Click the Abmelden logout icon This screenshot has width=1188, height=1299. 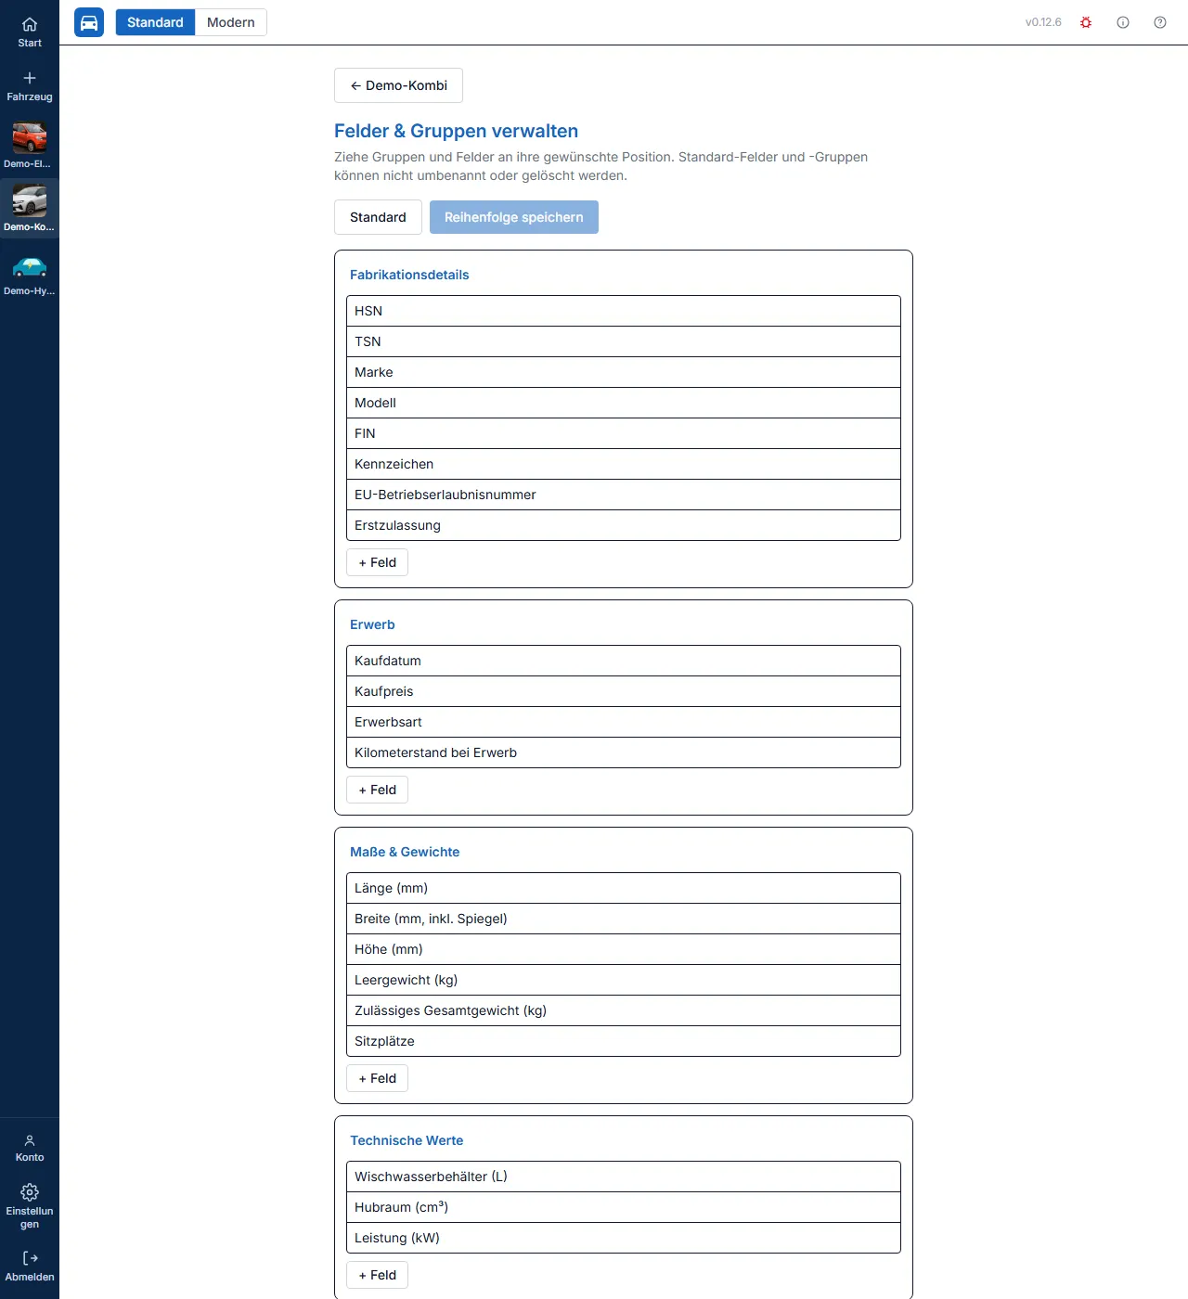pyautogui.click(x=30, y=1258)
